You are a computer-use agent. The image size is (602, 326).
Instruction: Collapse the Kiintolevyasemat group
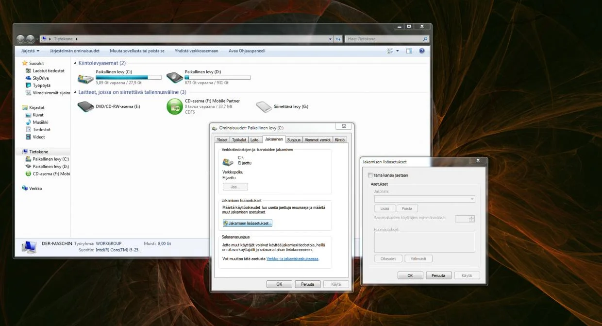pyautogui.click(x=75, y=63)
